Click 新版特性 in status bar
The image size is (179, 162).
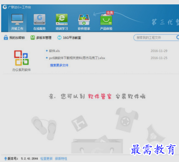[61, 158]
